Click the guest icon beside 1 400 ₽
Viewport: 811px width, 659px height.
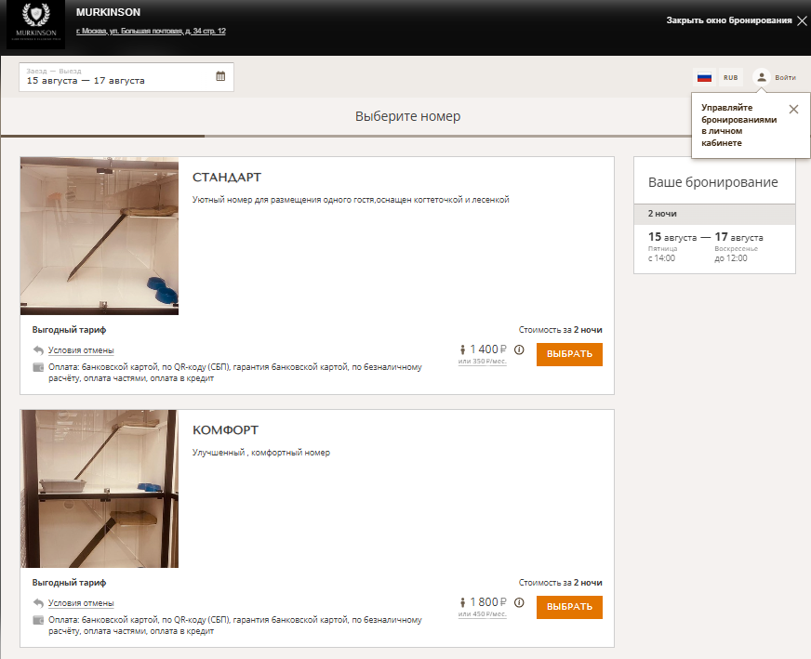pos(462,349)
